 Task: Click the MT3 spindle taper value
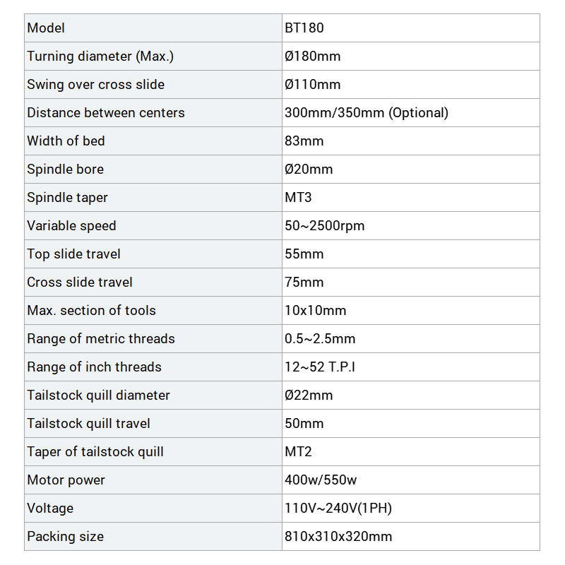[x=298, y=198]
